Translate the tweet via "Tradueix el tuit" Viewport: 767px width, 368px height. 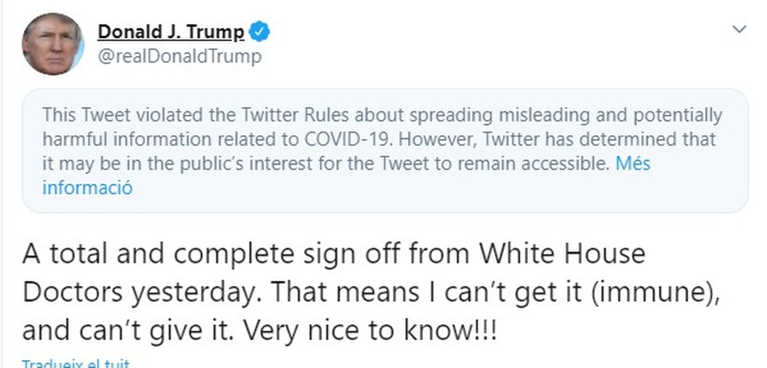click(76, 364)
